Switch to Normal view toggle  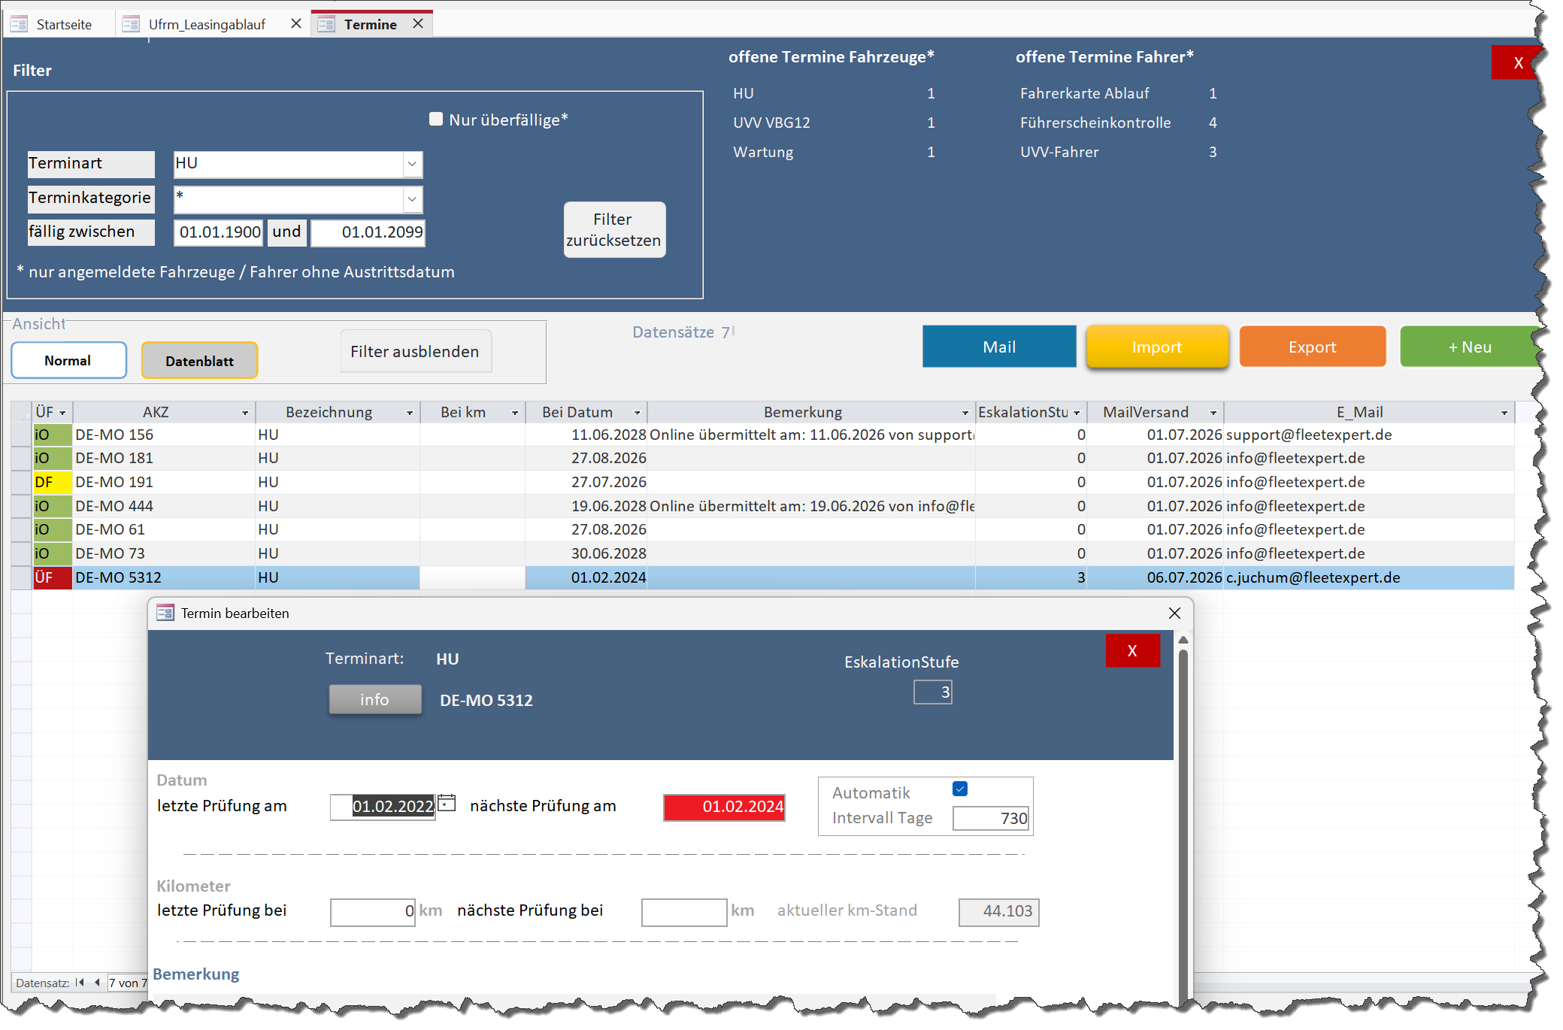coord(68,360)
